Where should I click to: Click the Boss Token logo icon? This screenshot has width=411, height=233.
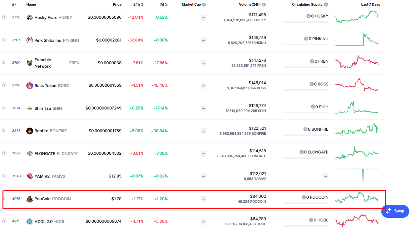(30, 85)
